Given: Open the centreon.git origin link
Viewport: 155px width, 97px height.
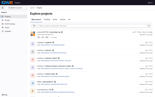Looking at the screenshot, I should click(54, 53).
